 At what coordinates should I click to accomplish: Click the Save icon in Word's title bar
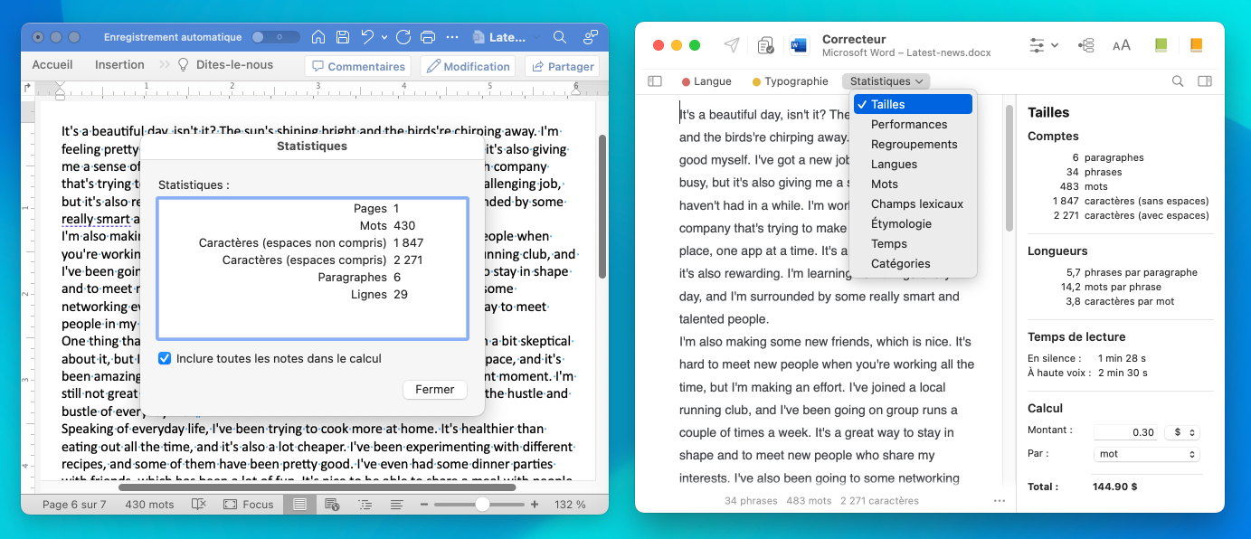pos(343,37)
